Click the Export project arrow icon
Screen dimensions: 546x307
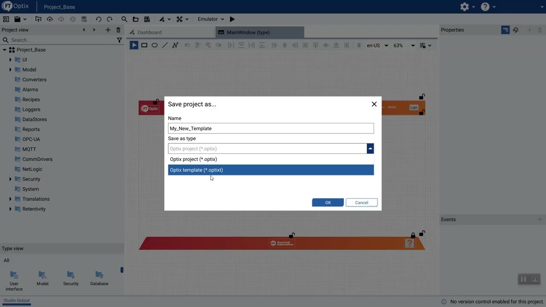coord(38,19)
